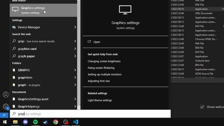The height and width of the screenshot is (126, 224).
Task: Open Steam from the taskbar
Action: pos(45,122)
